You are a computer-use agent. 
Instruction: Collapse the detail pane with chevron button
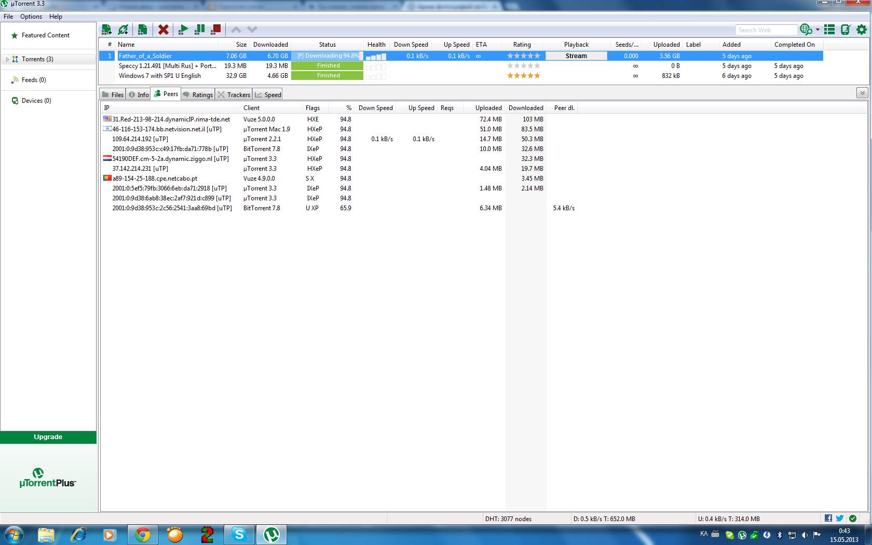point(862,93)
